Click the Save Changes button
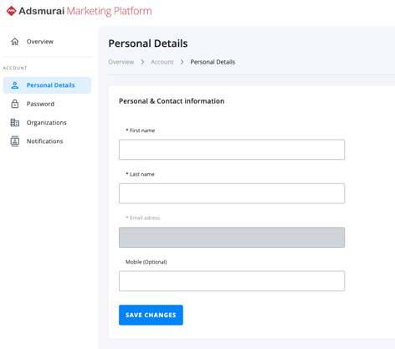This screenshot has width=395, height=349. (x=151, y=315)
